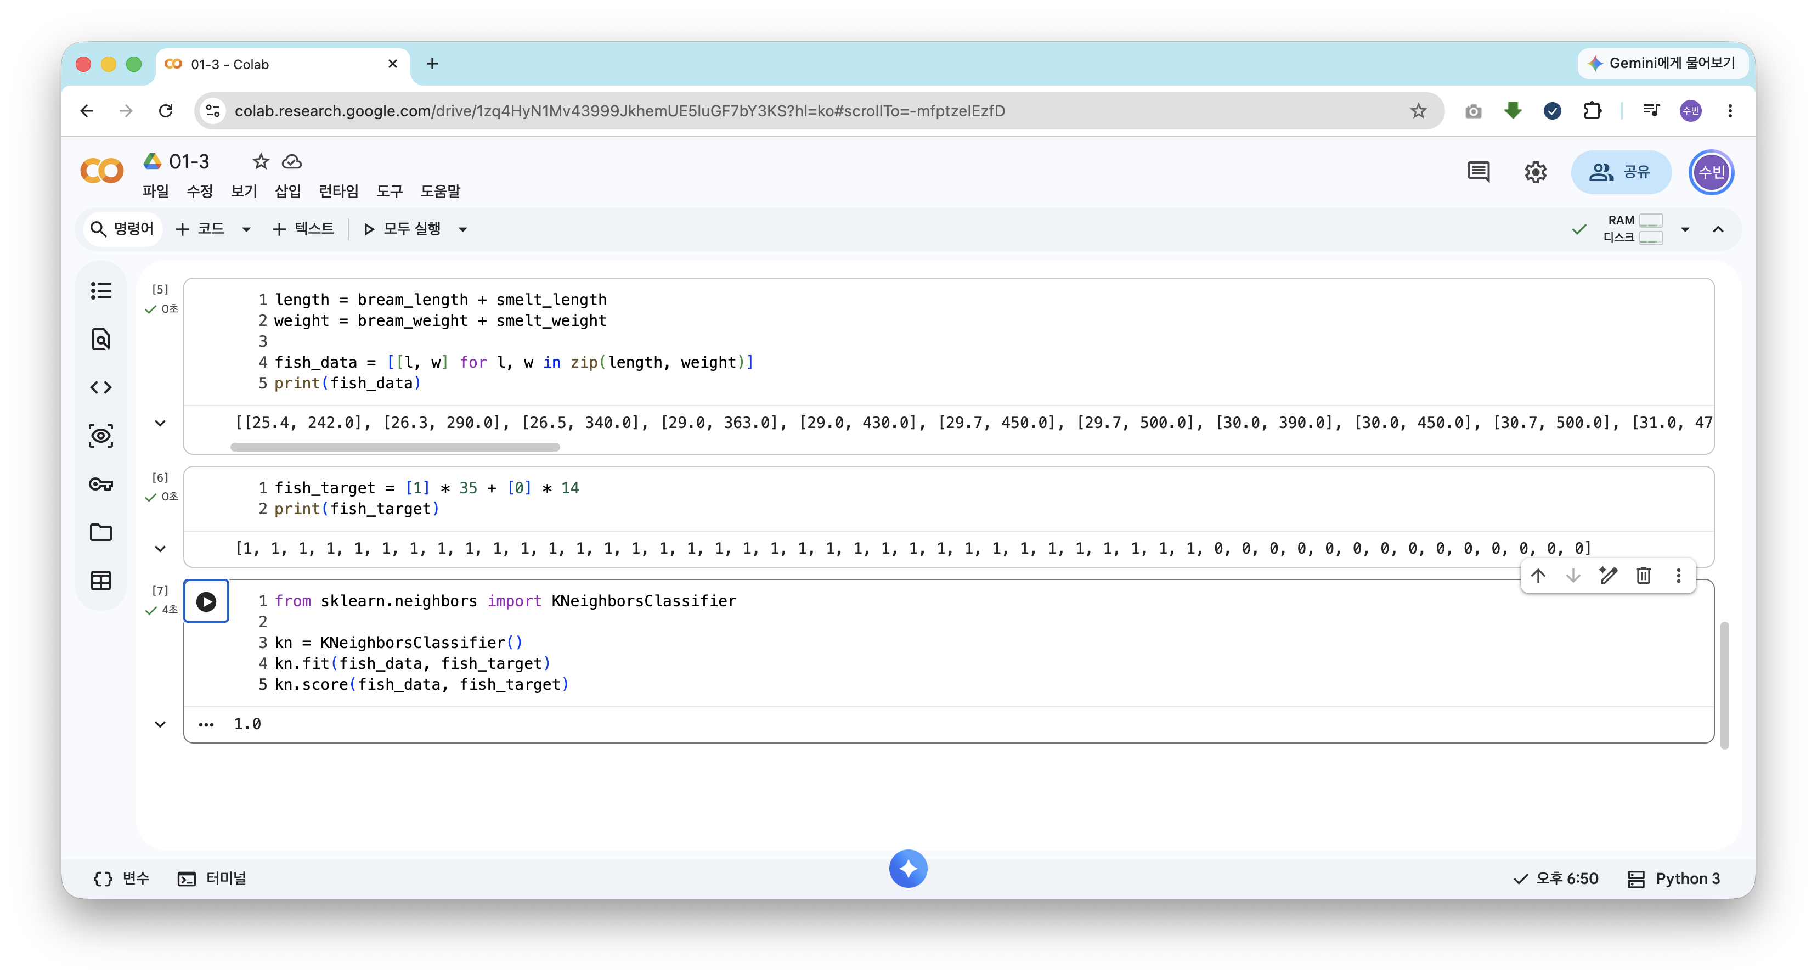
Task: Open Chrome three-dot menu
Action: pos(1730,111)
